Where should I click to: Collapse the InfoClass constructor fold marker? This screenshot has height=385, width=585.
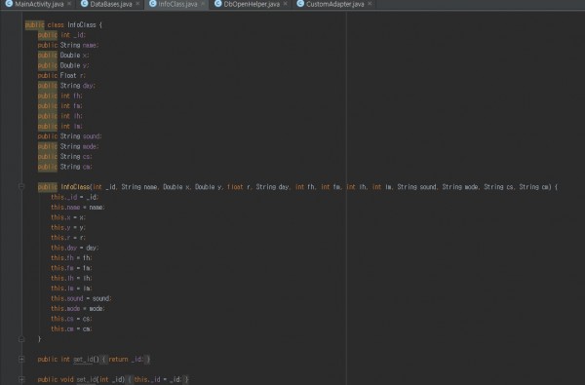point(21,186)
